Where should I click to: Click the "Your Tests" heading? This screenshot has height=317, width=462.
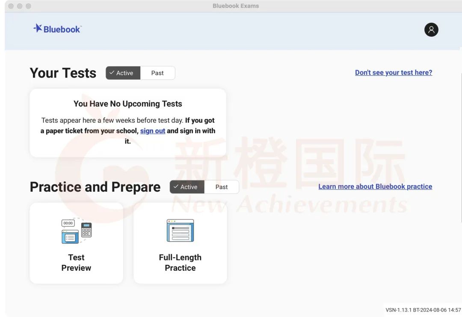click(x=63, y=73)
